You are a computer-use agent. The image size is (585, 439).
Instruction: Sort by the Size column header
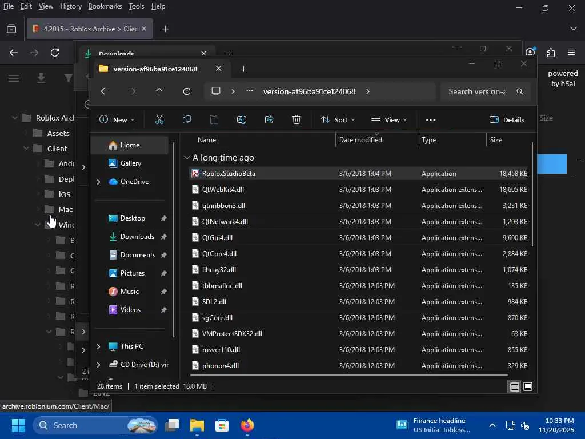495,140
